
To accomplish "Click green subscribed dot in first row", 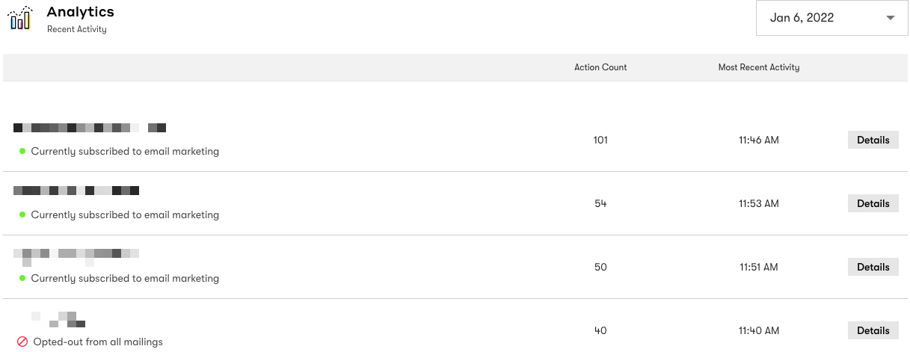I will coord(23,152).
